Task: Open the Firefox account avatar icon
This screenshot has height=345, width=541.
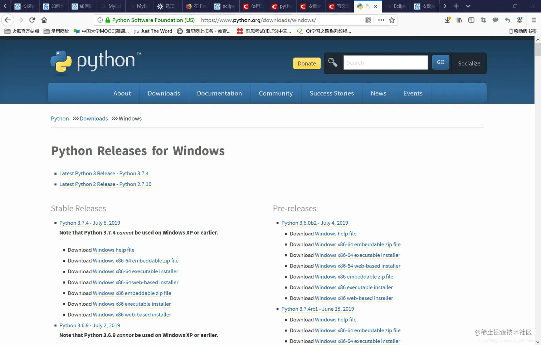Action: 520,20
